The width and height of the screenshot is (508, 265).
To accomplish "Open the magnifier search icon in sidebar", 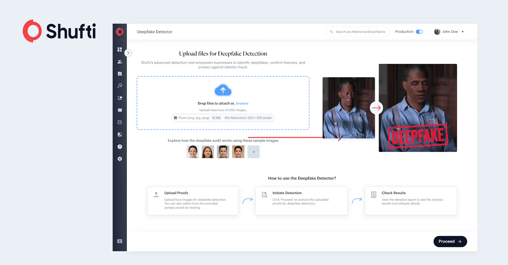I will [x=120, y=86].
